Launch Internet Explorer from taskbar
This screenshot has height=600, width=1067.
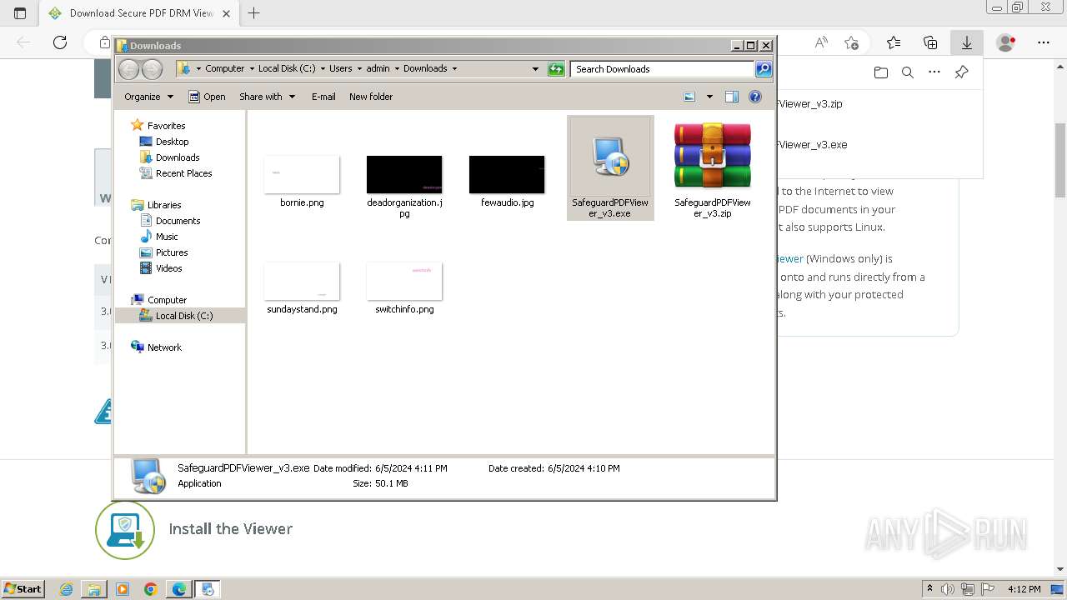coord(67,589)
